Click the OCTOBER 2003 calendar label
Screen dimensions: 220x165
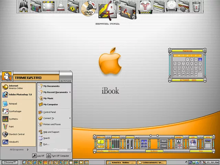click(188, 80)
